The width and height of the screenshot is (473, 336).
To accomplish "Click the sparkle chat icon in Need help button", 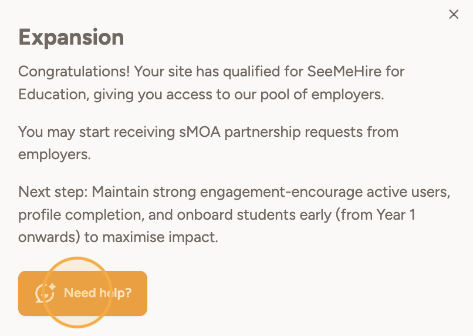I will point(45,293).
